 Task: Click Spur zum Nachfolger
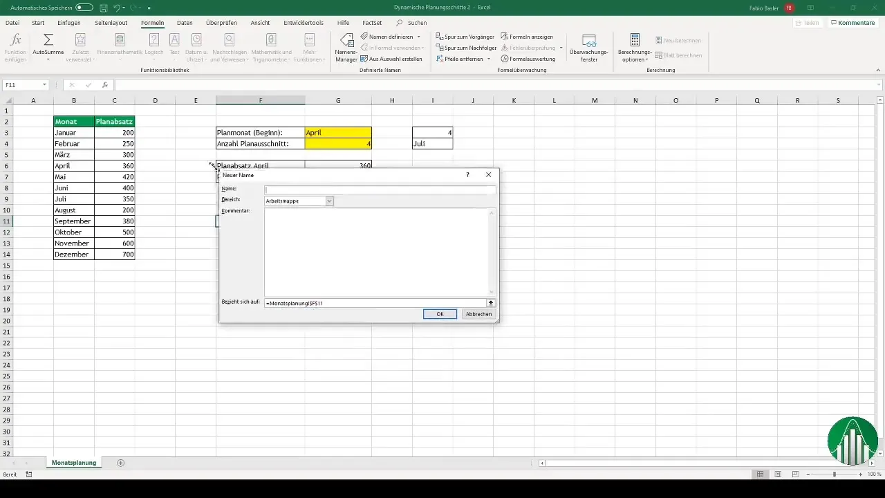point(467,48)
